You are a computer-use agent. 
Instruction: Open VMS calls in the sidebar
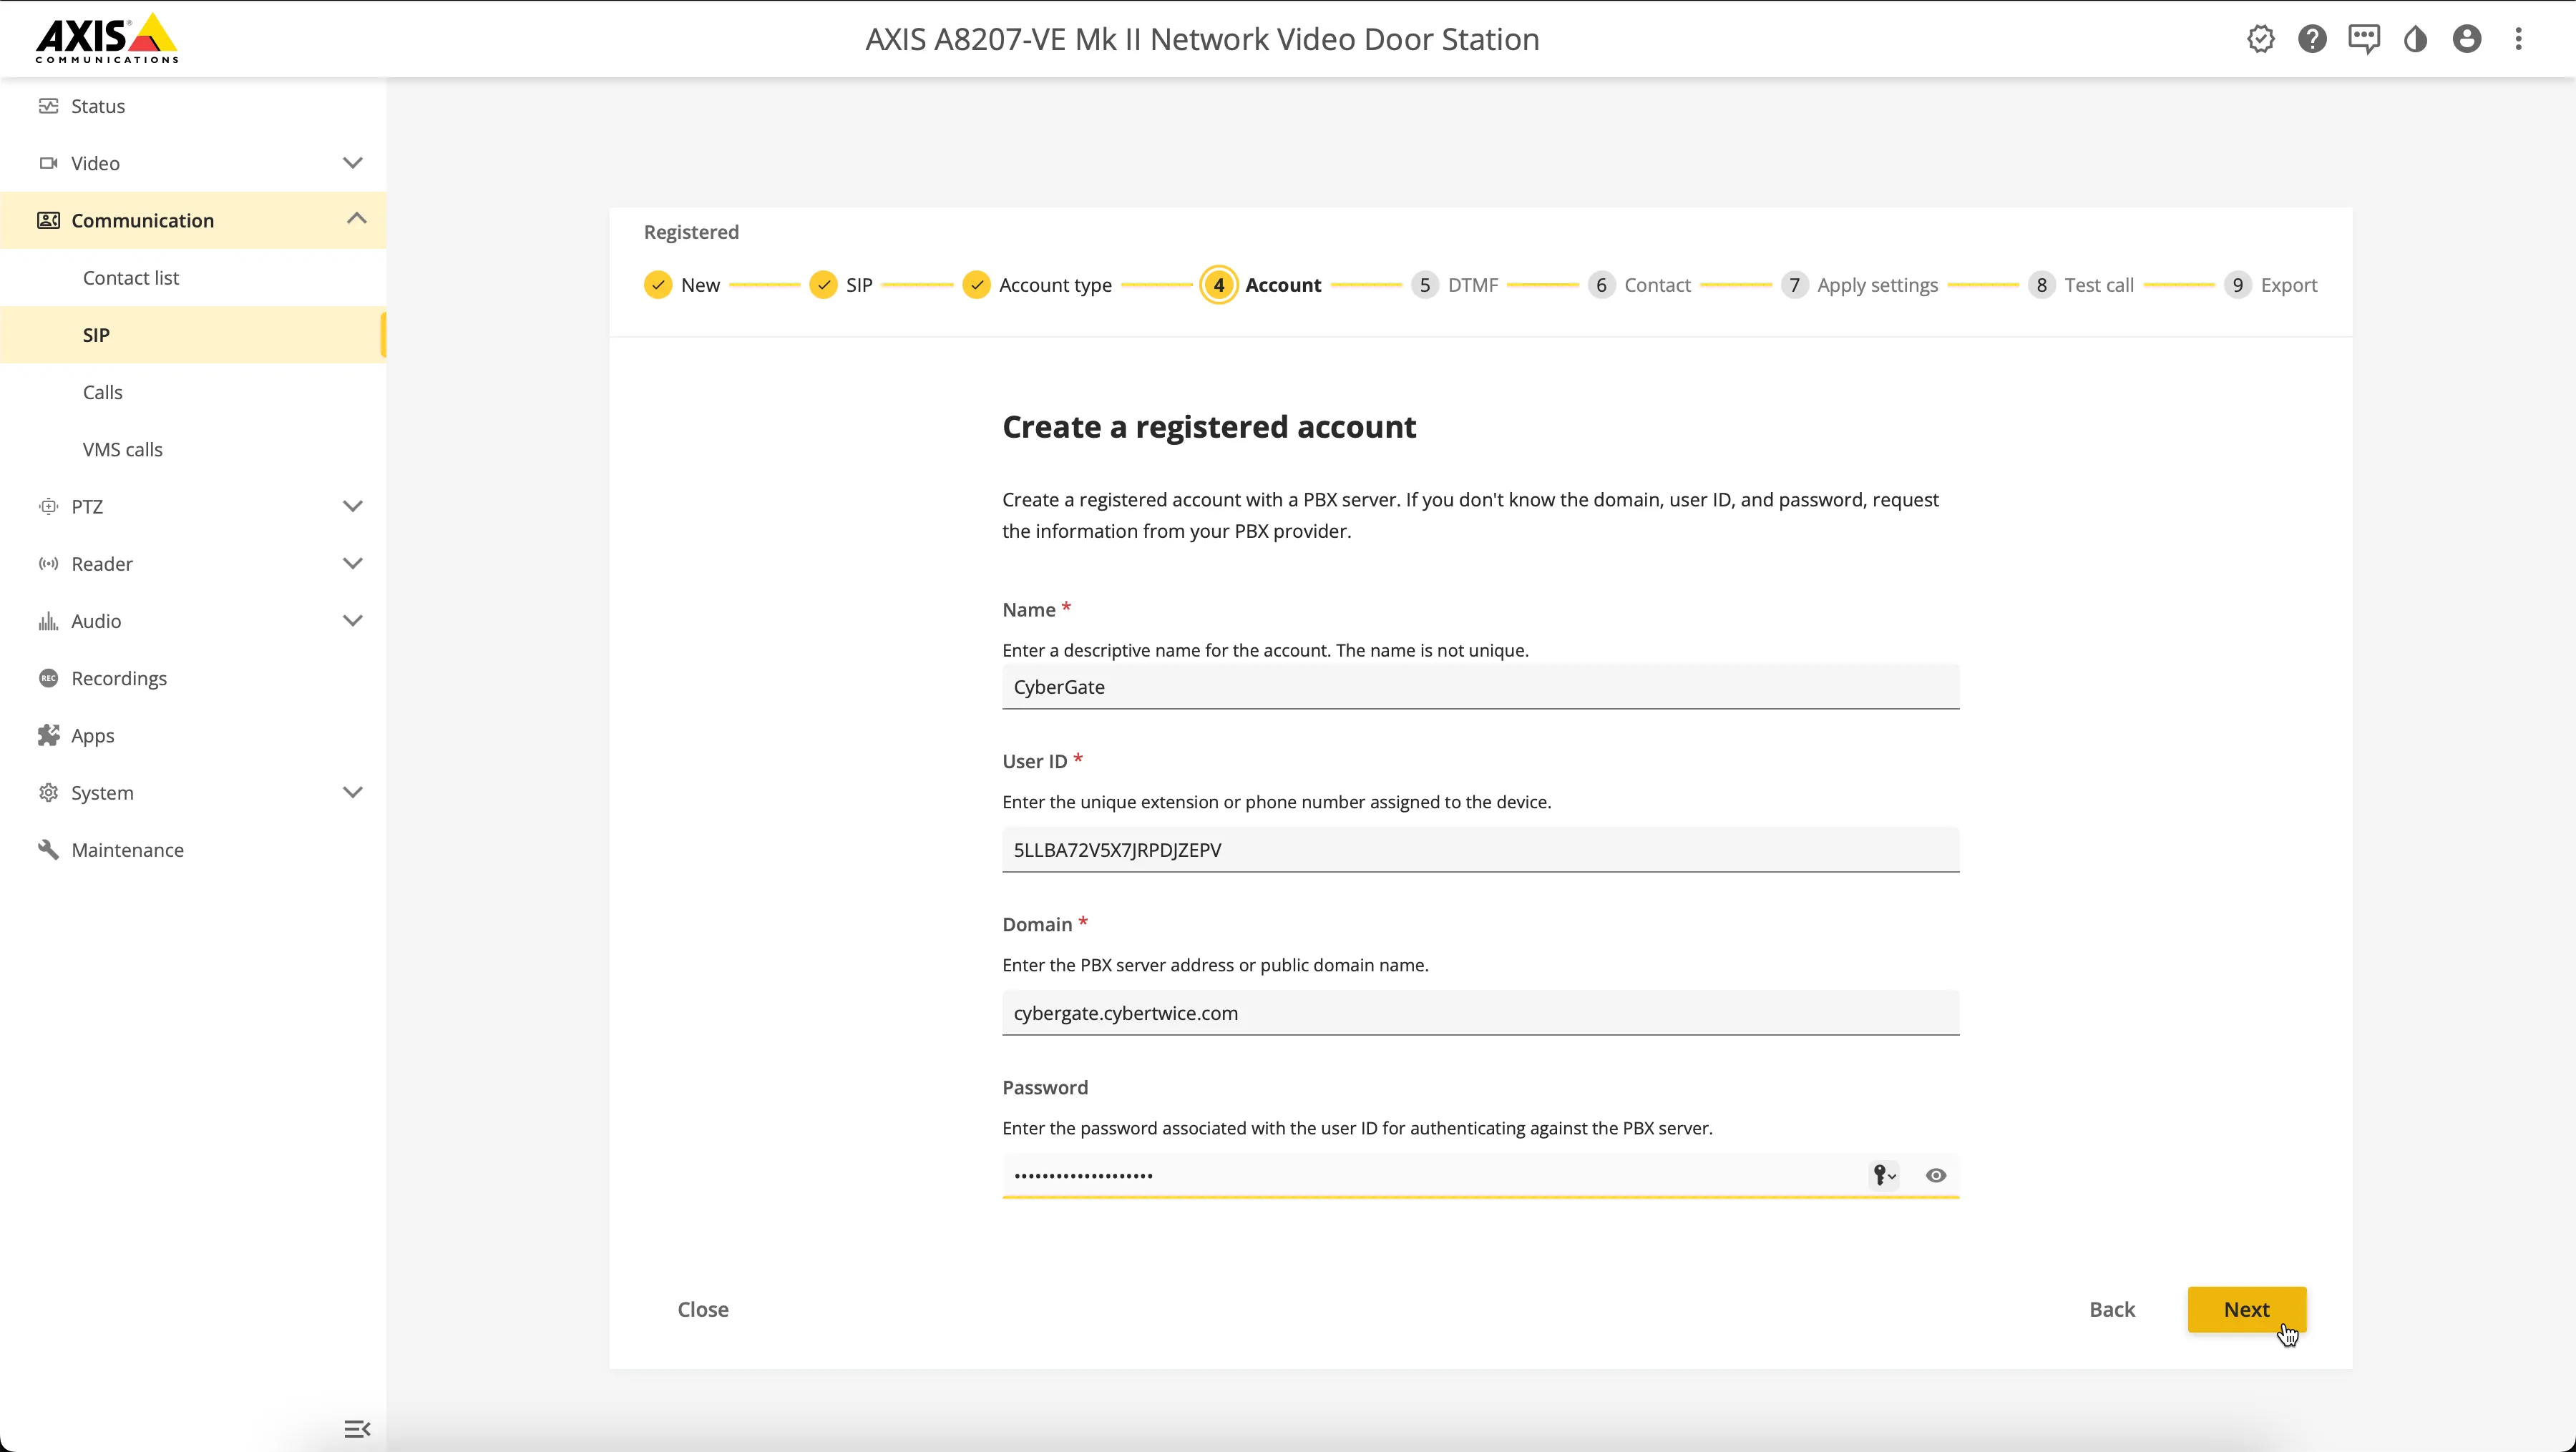193,450
